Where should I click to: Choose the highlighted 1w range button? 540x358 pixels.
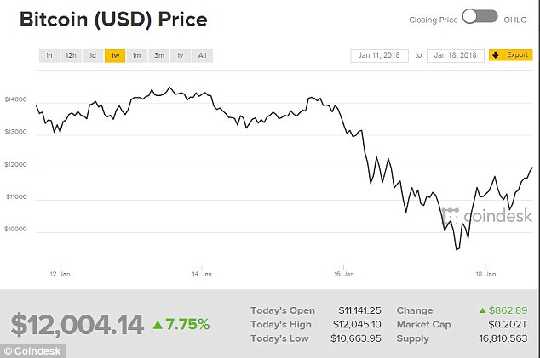coord(115,56)
